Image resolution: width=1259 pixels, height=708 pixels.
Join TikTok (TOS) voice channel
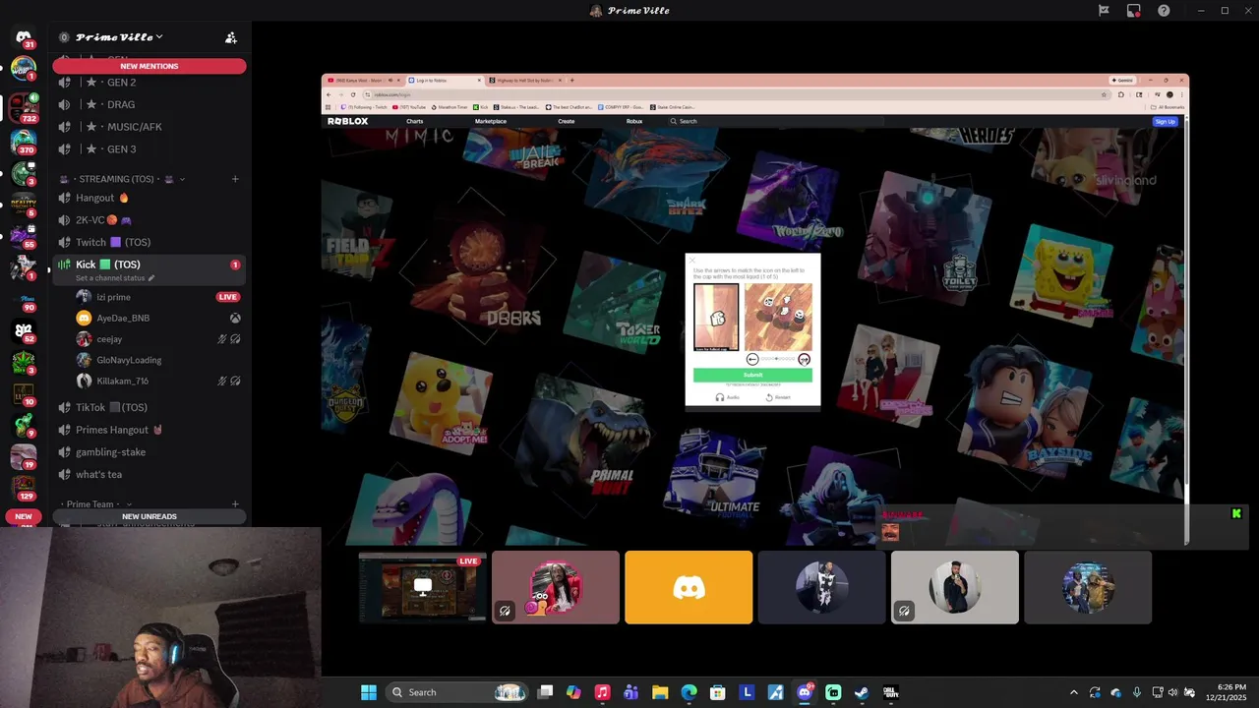pyautogui.click(x=149, y=407)
